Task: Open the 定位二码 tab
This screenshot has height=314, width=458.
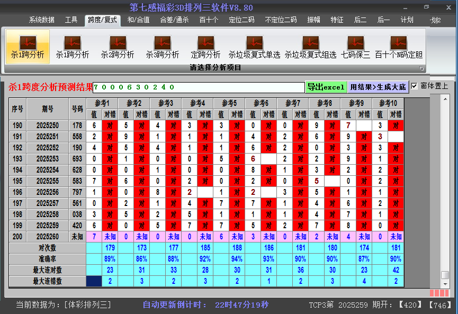Action: 241,20
